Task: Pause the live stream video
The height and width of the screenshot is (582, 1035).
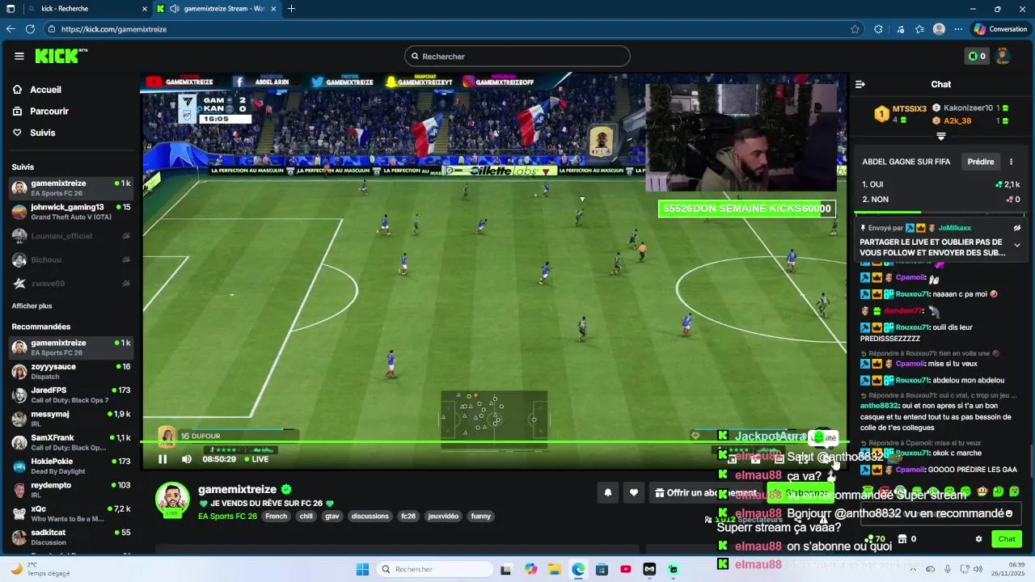Action: 163,459
